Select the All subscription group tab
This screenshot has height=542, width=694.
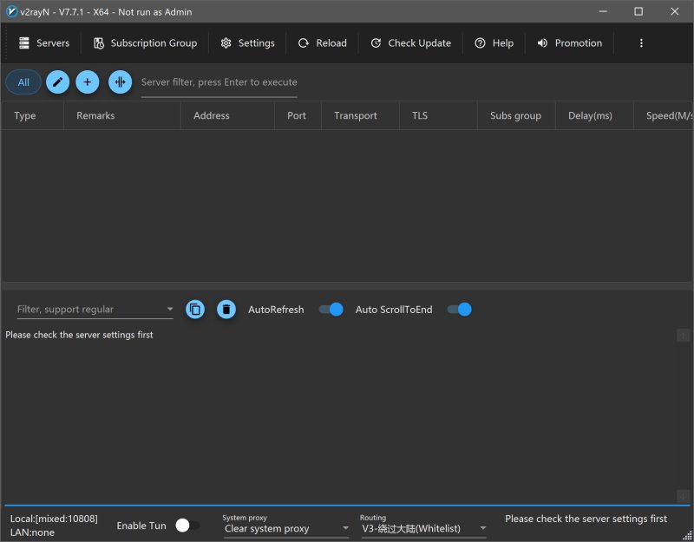[x=23, y=82]
